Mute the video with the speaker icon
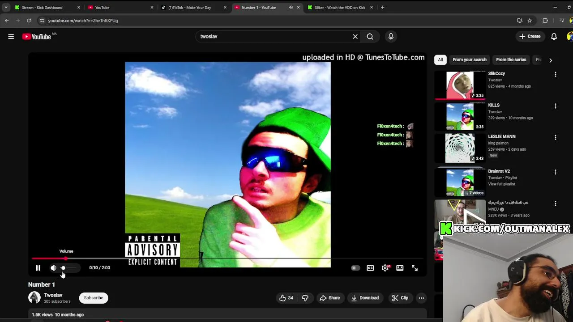 point(53,268)
